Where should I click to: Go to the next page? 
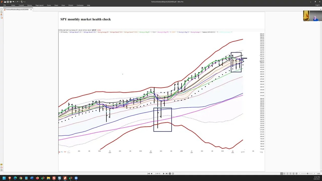coord(164,173)
